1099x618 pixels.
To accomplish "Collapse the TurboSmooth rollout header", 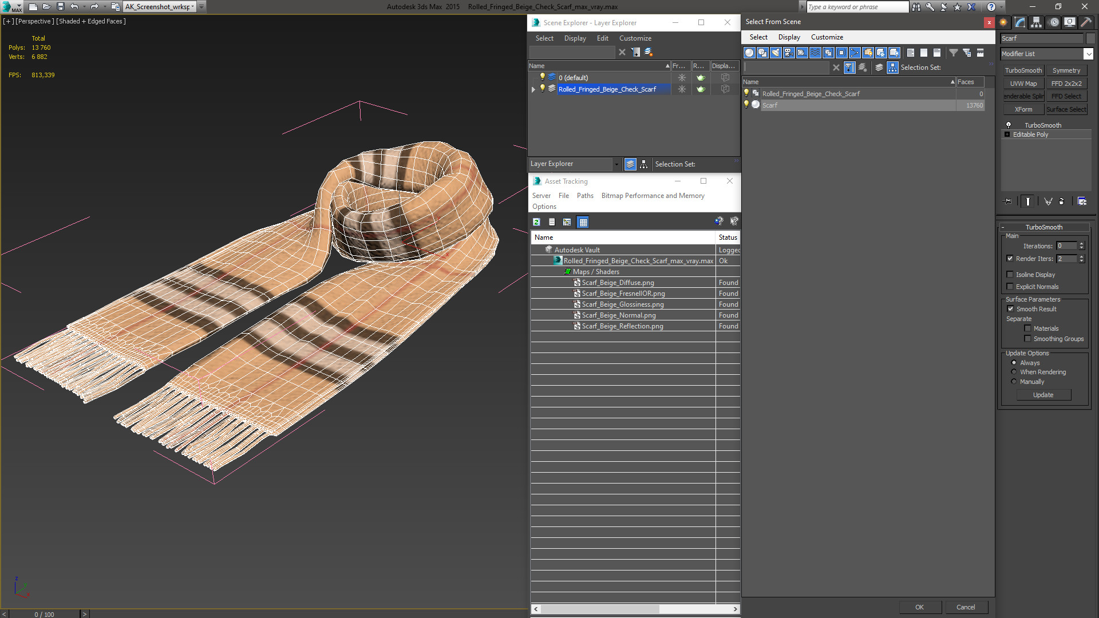I will tap(1043, 227).
